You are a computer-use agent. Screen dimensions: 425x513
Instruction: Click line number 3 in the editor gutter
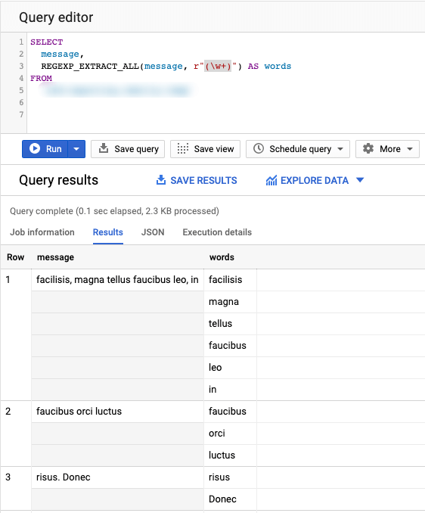pyautogui.click(x=21, y=66)
